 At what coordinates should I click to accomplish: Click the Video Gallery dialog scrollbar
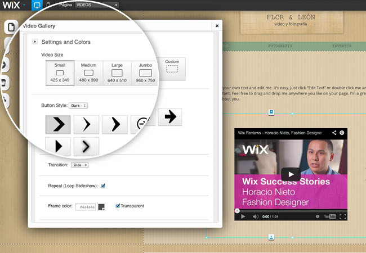tap(216, 127)
